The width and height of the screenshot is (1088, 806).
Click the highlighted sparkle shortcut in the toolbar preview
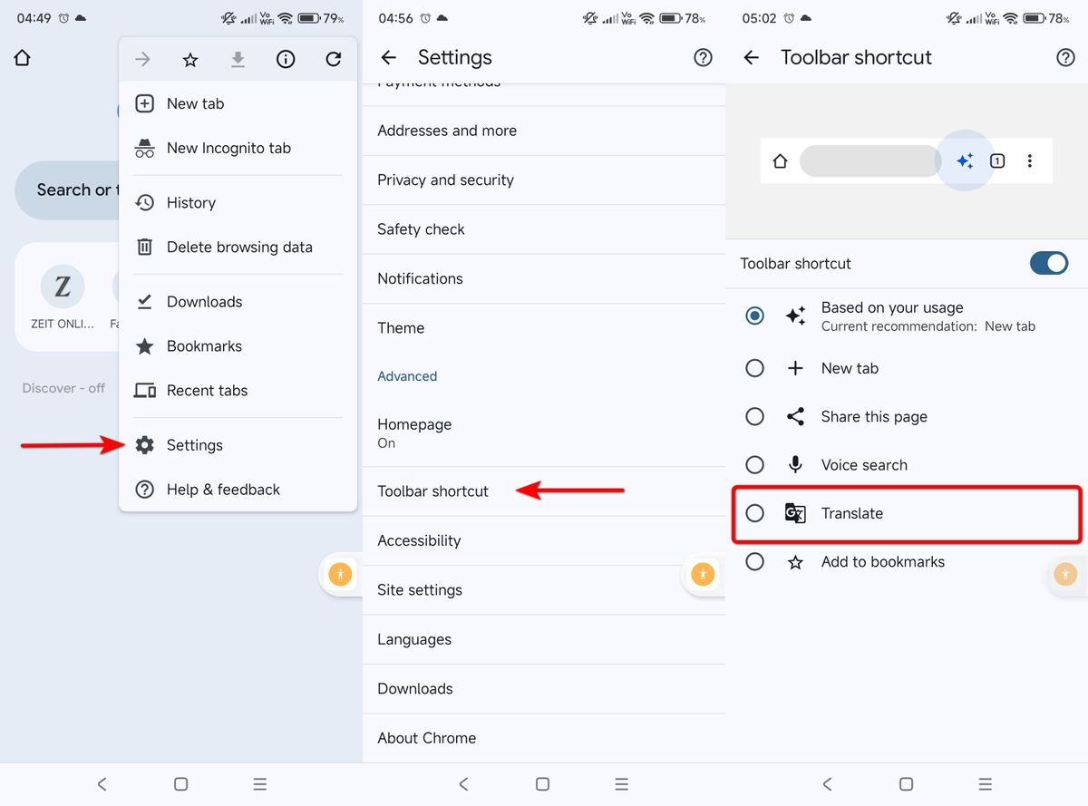coord(965,160)
